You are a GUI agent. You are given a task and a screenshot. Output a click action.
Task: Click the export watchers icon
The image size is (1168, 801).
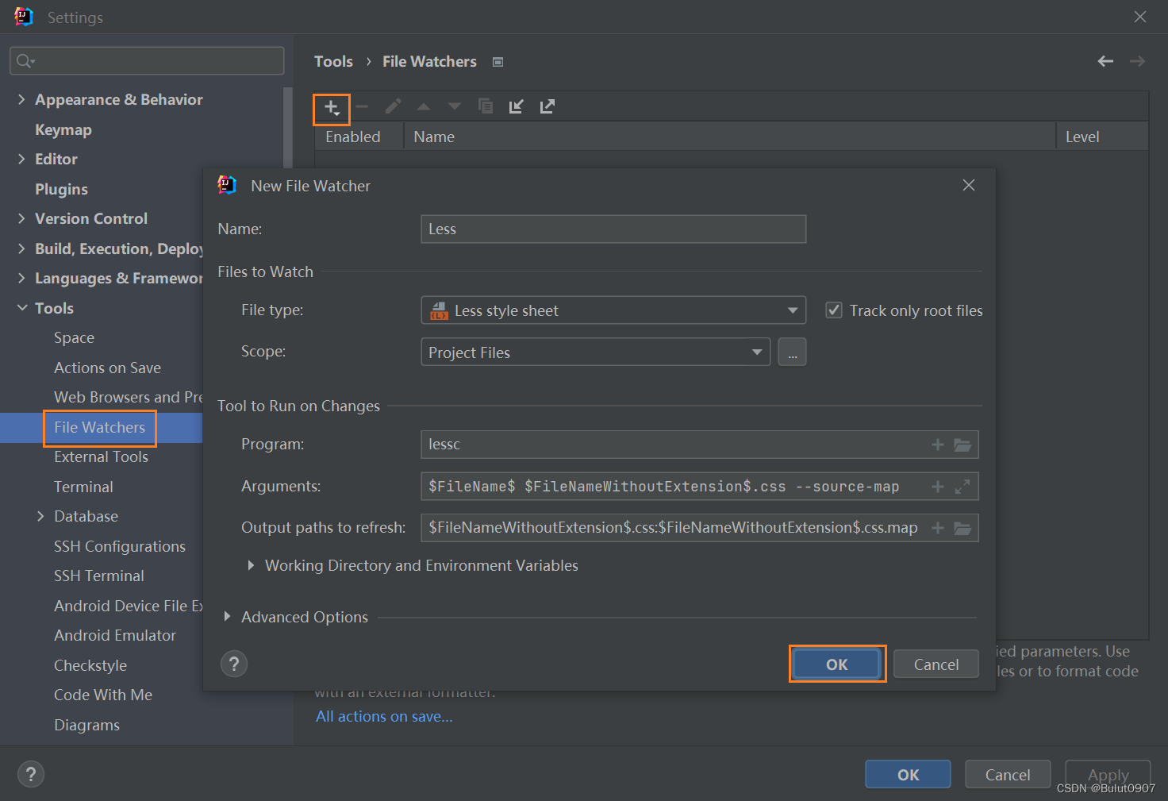tap(547, 106)
